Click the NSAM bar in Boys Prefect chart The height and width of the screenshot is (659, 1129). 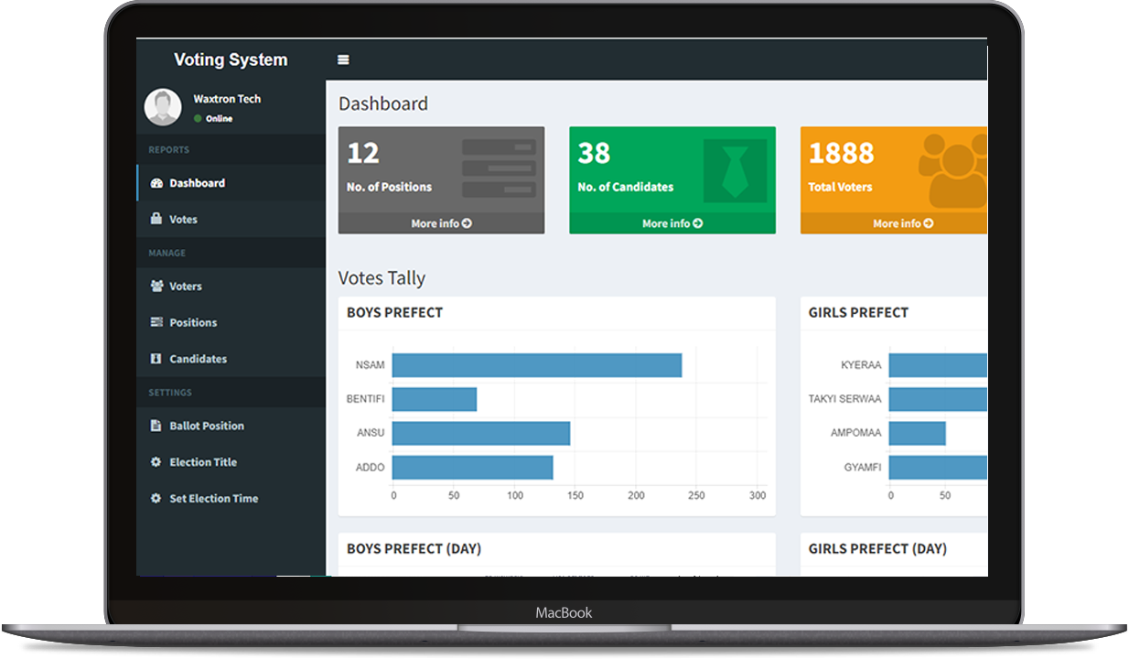click(536, 365)
